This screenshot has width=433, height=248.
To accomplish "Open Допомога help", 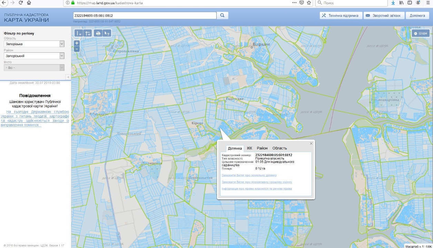I will [417, 15].
